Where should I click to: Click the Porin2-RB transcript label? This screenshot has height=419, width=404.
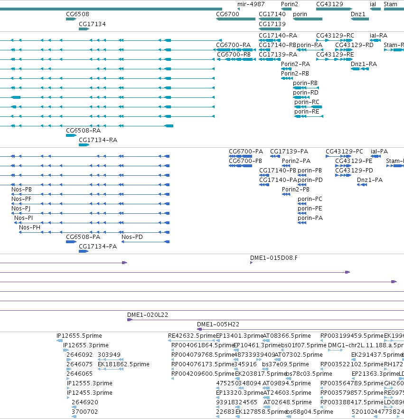point(295,74)
